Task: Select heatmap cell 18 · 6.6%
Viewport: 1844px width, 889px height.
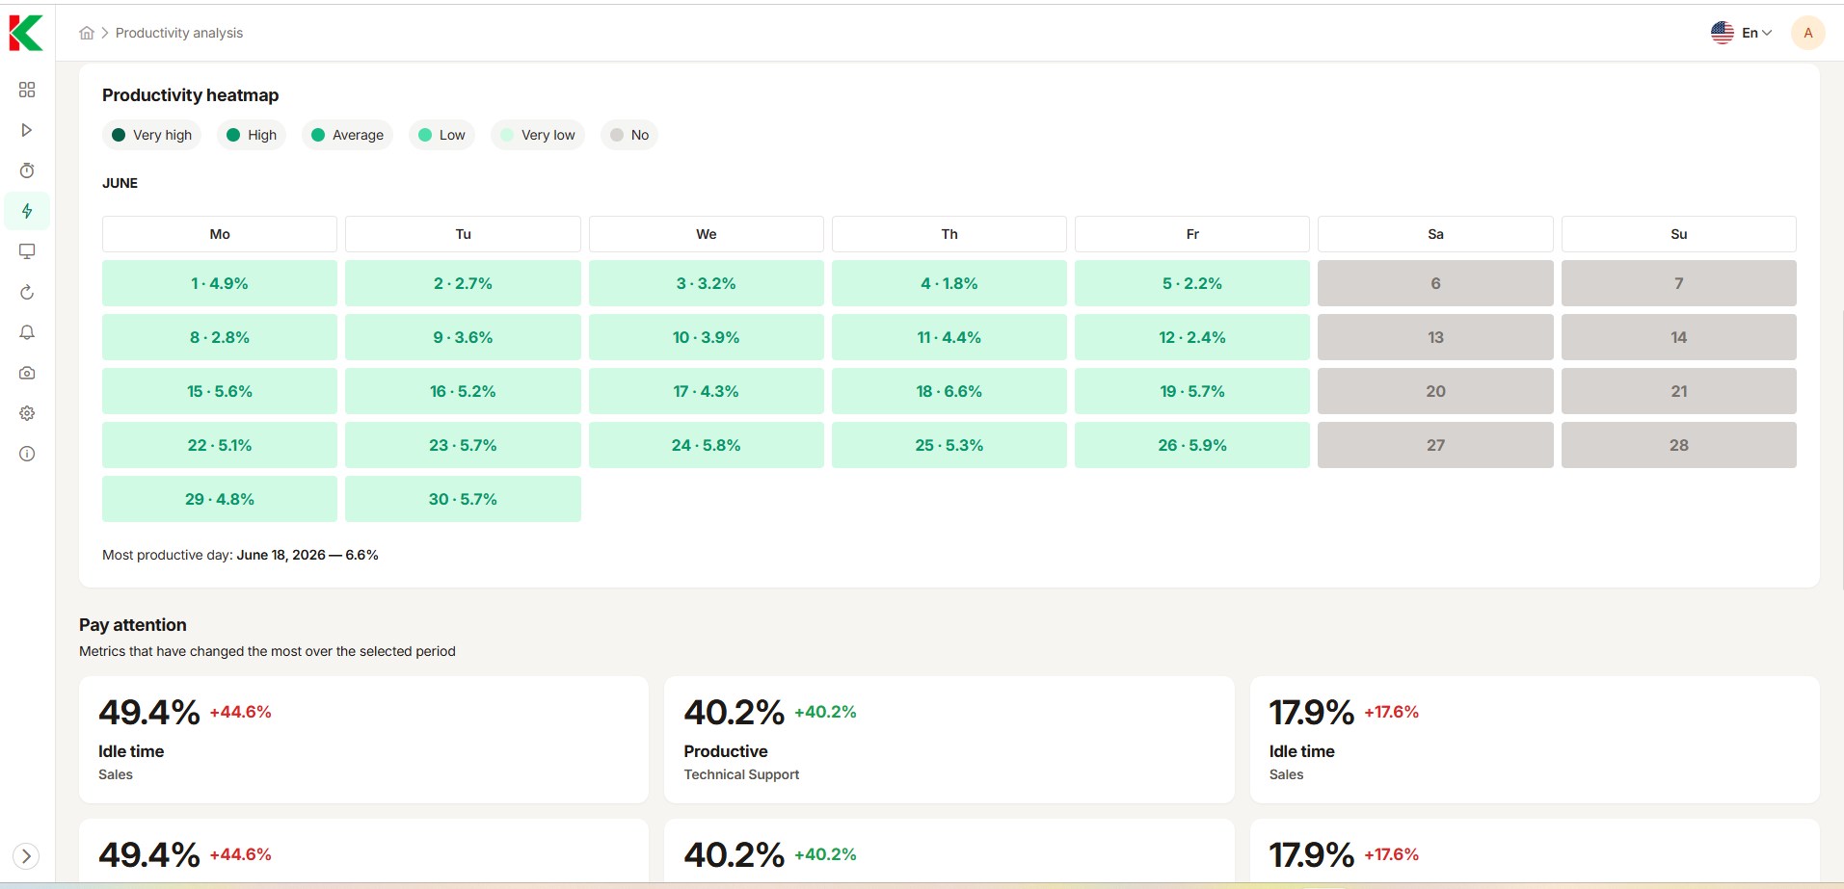Action: (x=949, y=391)
